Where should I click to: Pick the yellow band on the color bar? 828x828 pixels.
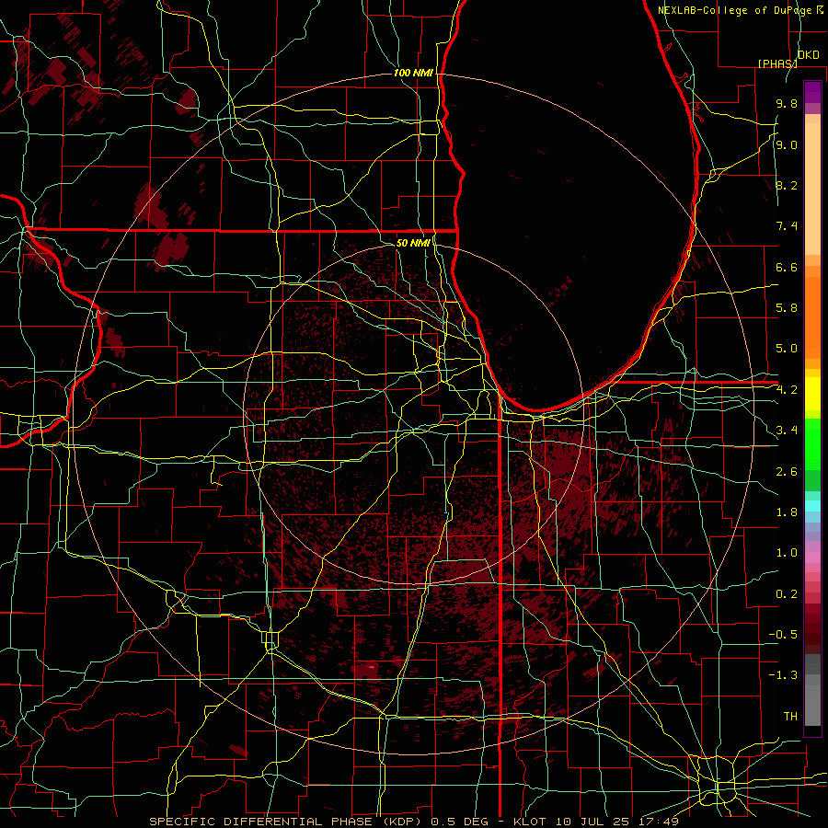tap(812, 394)
